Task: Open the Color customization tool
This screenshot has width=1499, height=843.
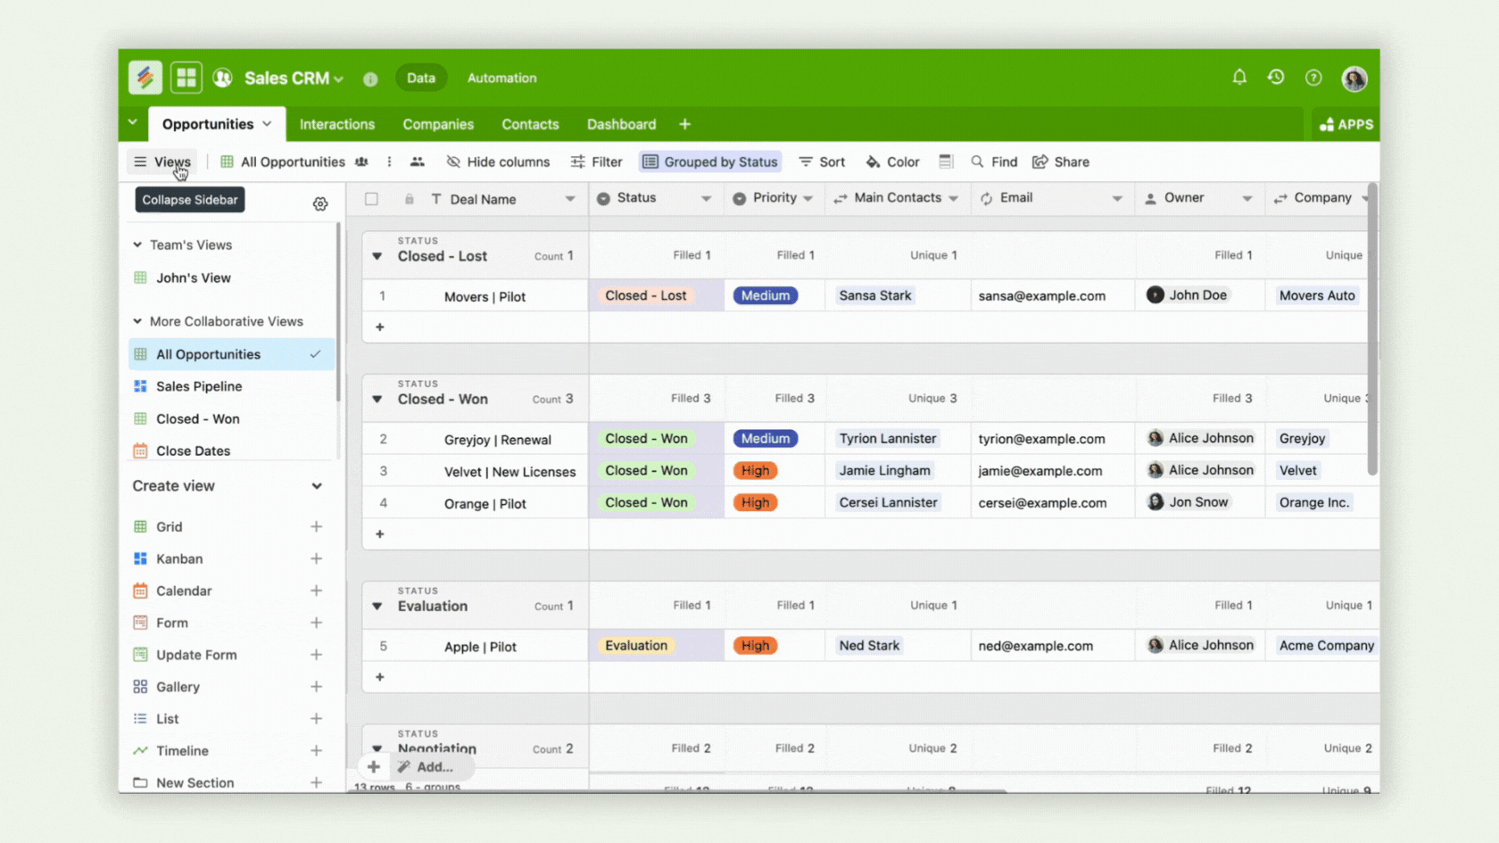Action: (891, 161)
